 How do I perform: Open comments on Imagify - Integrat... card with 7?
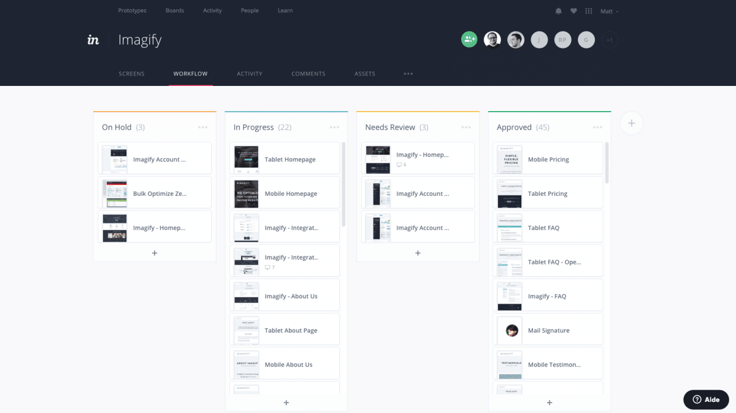tap(270, 268)
